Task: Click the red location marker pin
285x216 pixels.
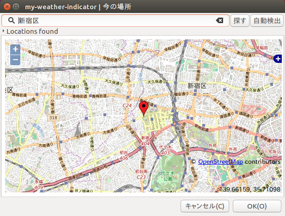Action: (144, 109)
